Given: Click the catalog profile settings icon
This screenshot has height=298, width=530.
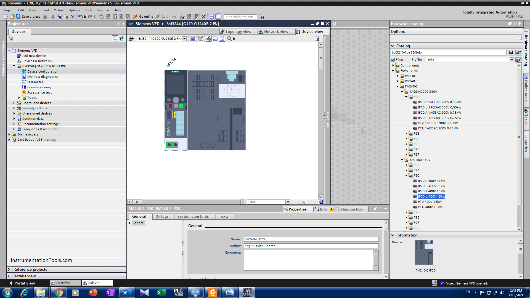Looking at the screenshot, I should coord(519,60).
